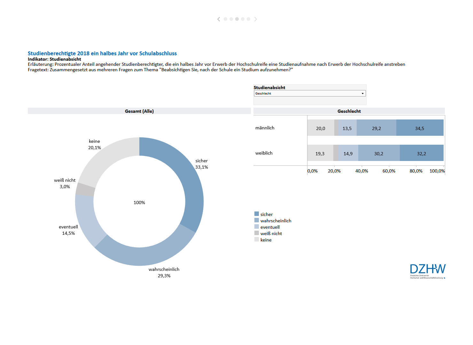Click the Studienberechtigte 2018 title
Image resolution: width=473 pixels, height=345 pixels.
tap(102, 53)
